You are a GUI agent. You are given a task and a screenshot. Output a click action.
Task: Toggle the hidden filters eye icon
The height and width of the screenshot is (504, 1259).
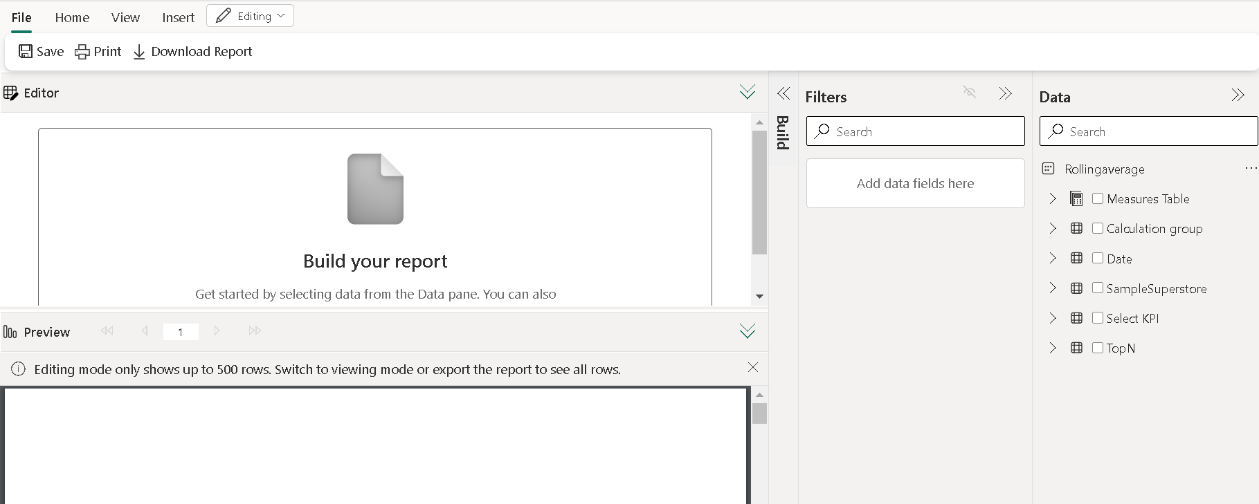coord(970,92)
